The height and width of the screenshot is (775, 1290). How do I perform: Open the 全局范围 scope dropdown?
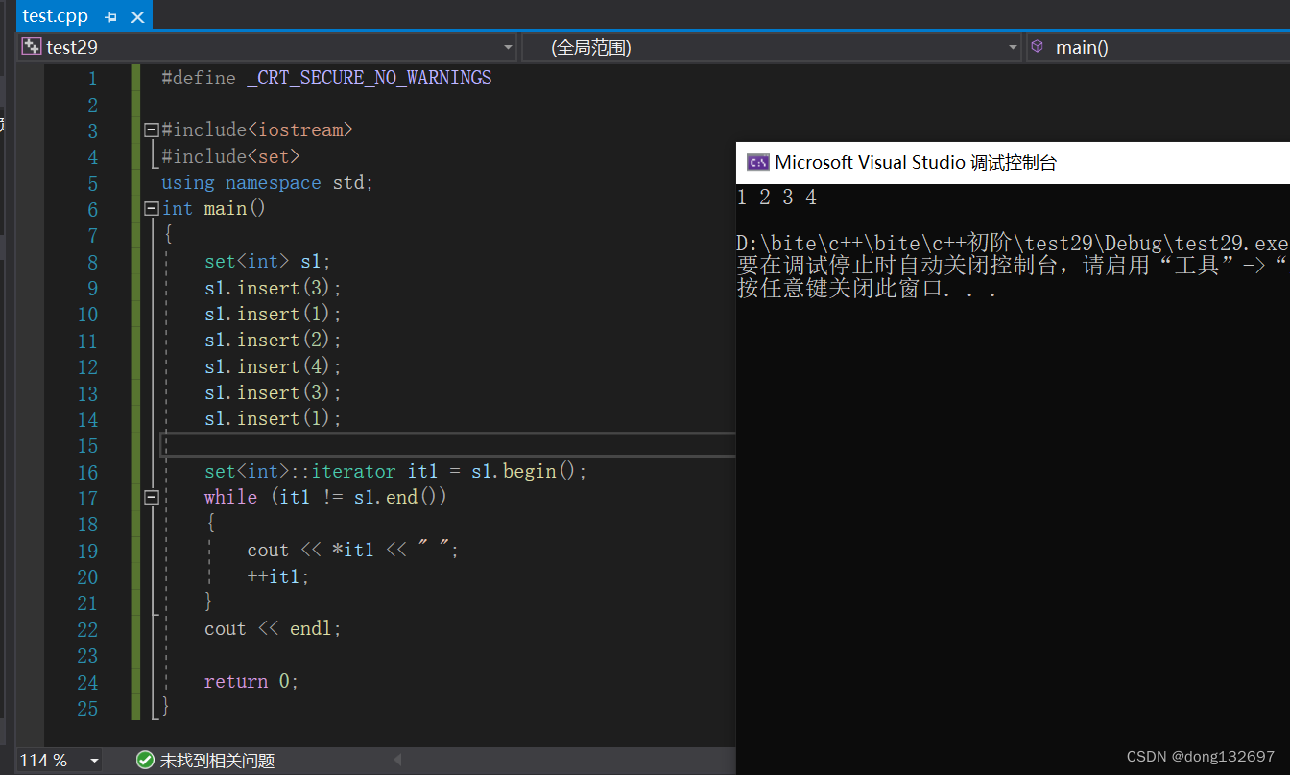(x=1014, y=47)
